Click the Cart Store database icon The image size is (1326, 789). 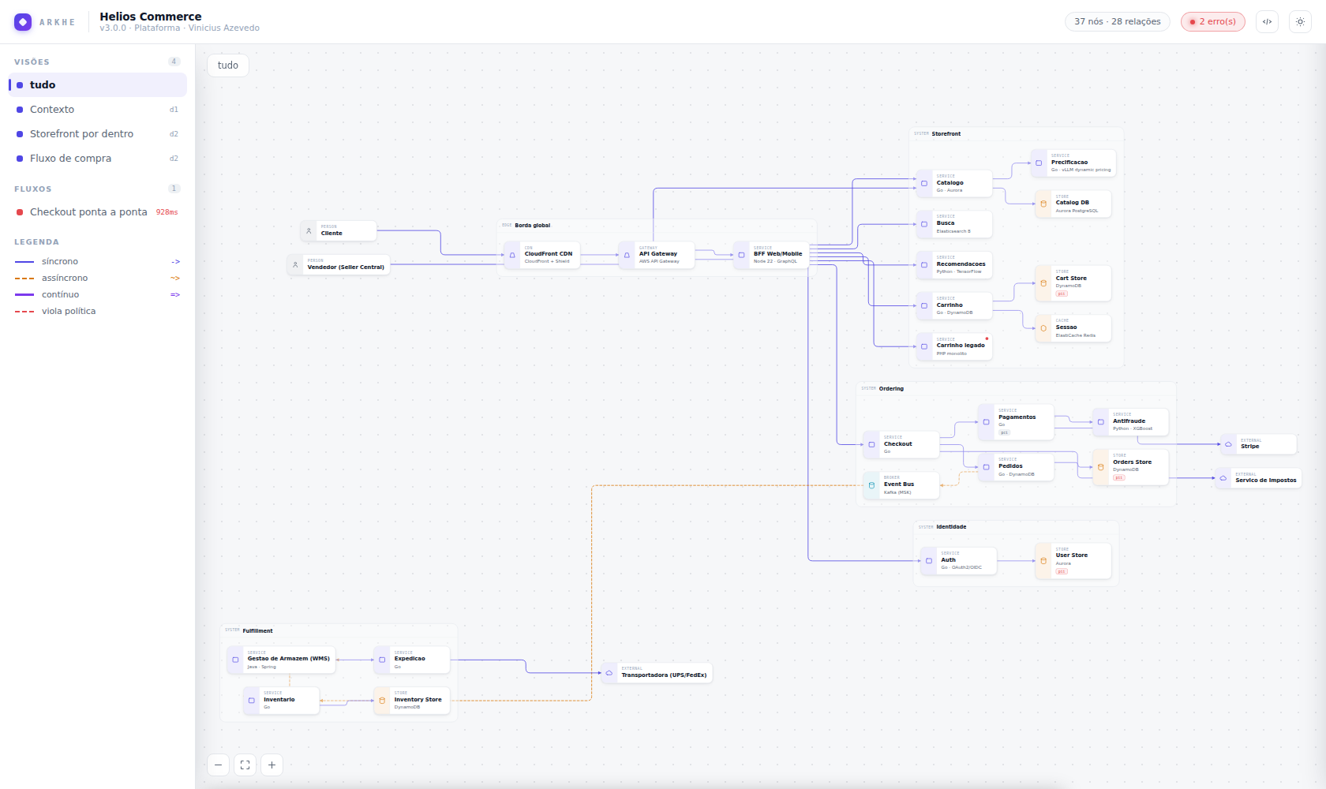coord(1043,283)
